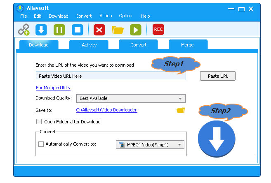271x183 pixels.
Task: Switch to the Merge tab
Action: (x=188, y=45)
